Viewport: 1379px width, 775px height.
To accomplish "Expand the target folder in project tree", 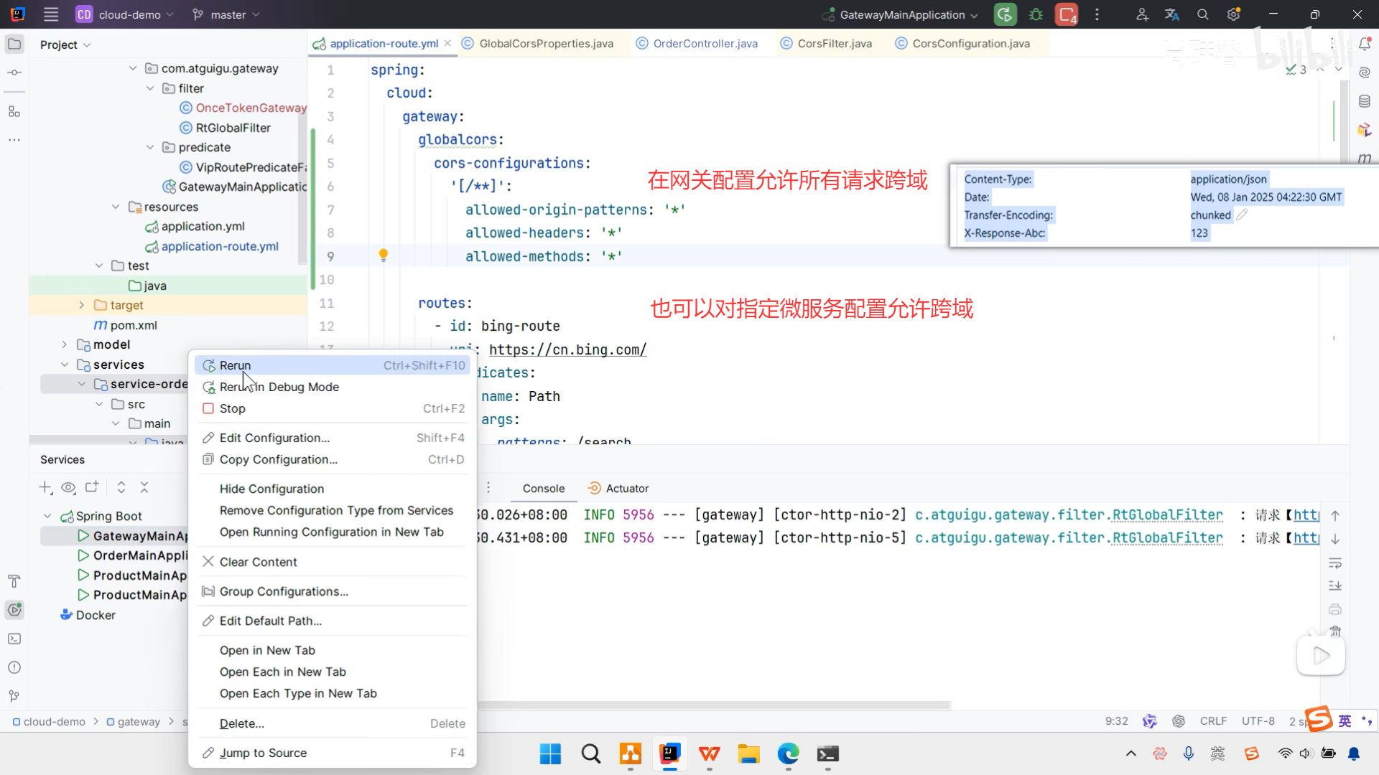I will pos(81,305).
